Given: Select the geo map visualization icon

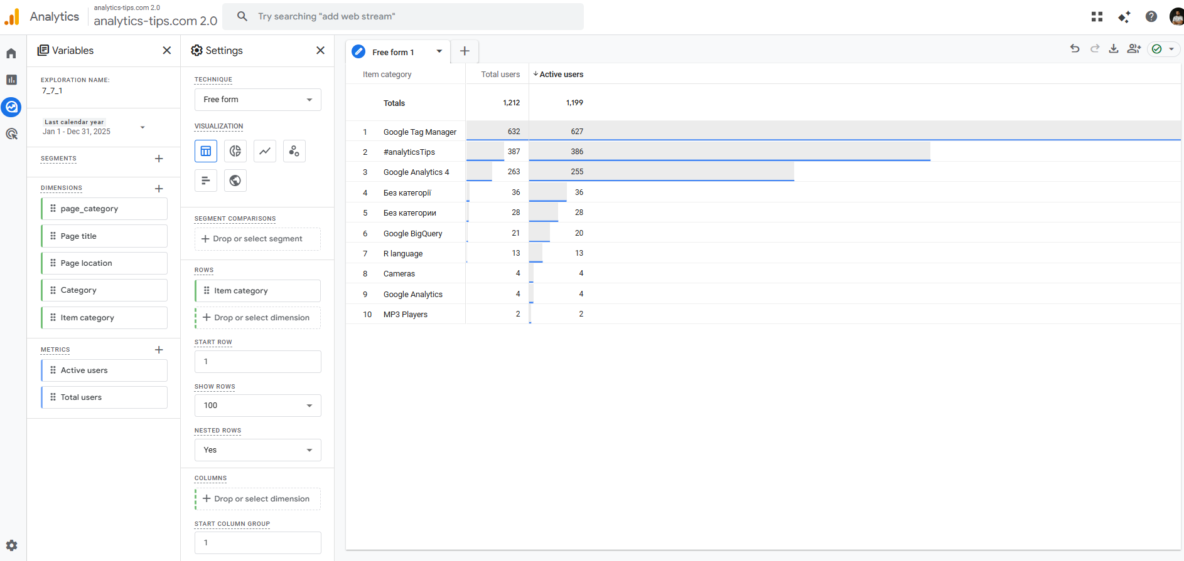Looking at the screenshot, I should click(235, 181).
